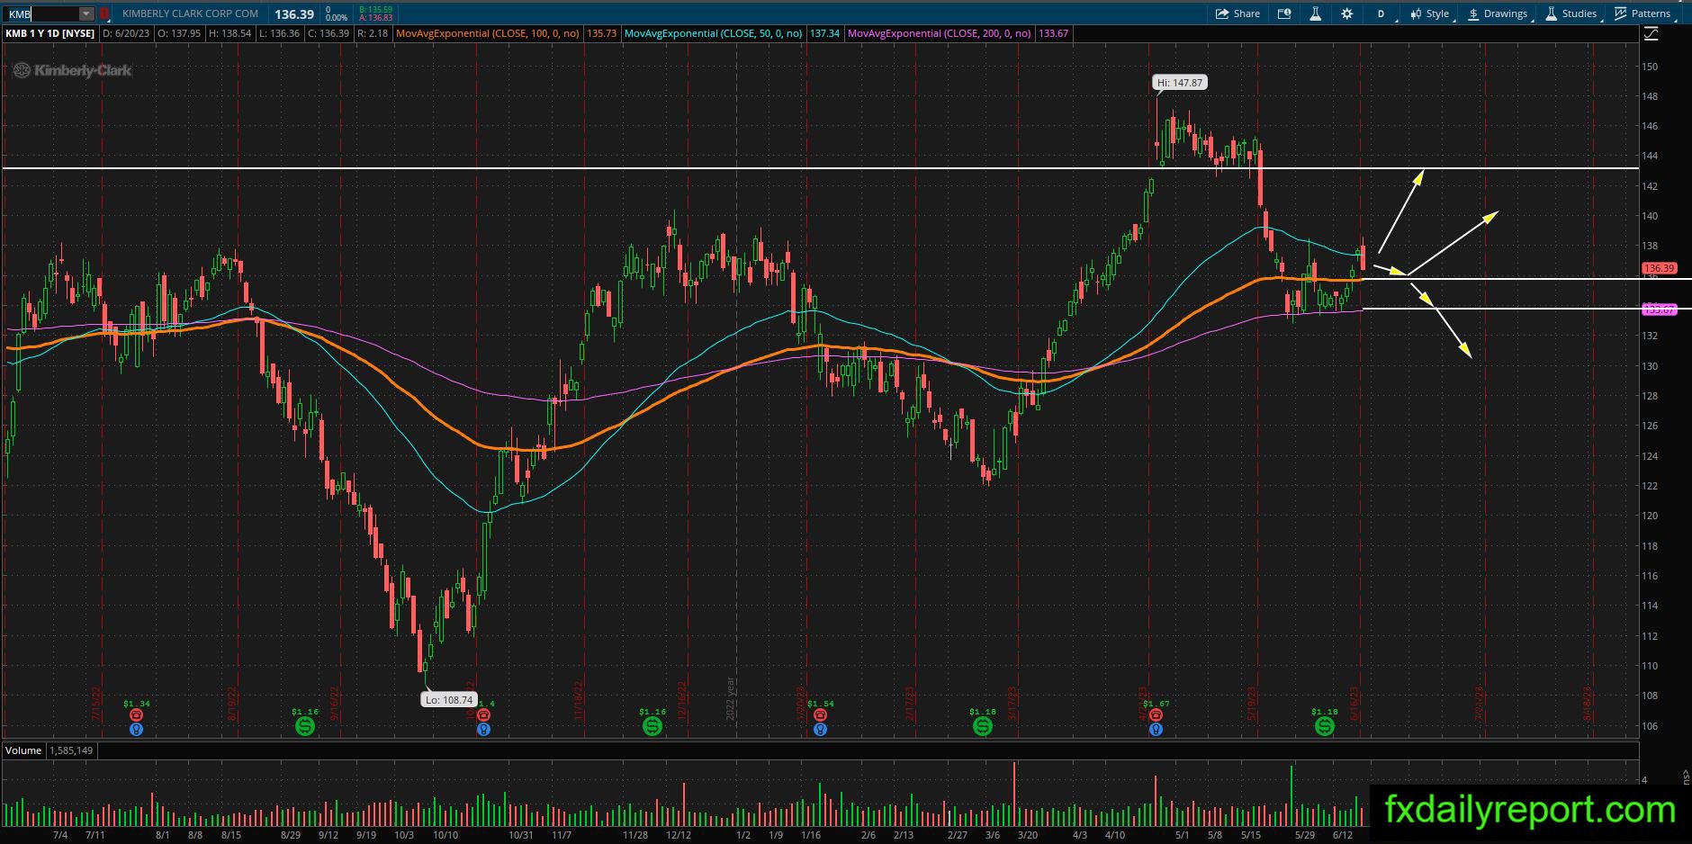This screenshot has height=844, width=1692.
Task: Click the H: 138.54 high readout
Action: 229,33
